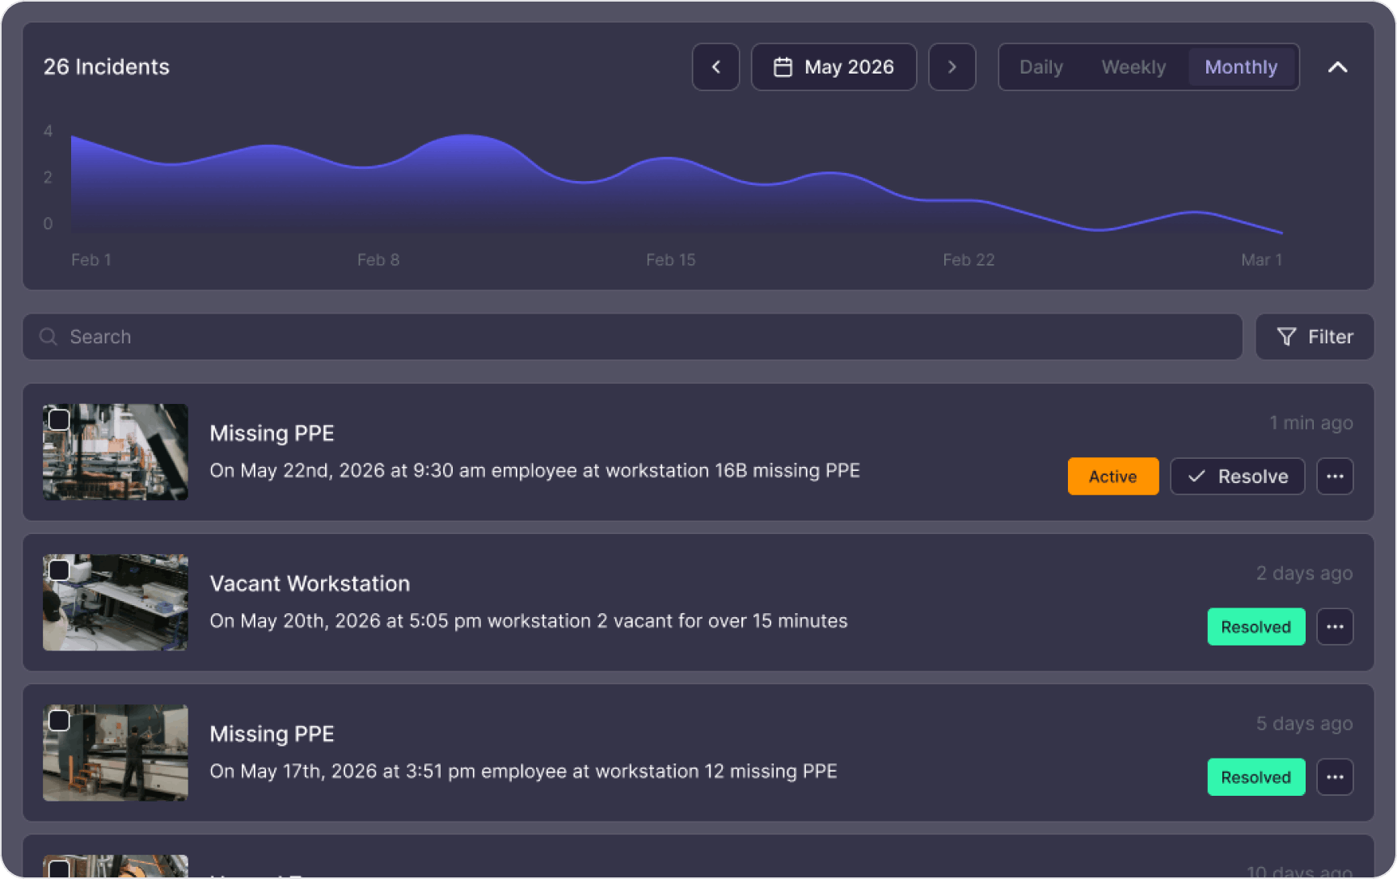Open more options for workstation 12 incident
This screenshot has width=1397, height=879.
tap(1335, 777)
